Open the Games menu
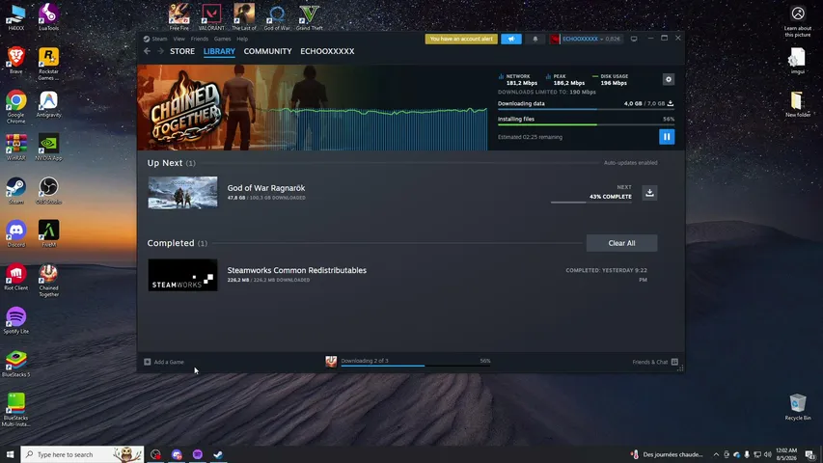Viewport: 823px width, 463px height. tap(222, 39)
